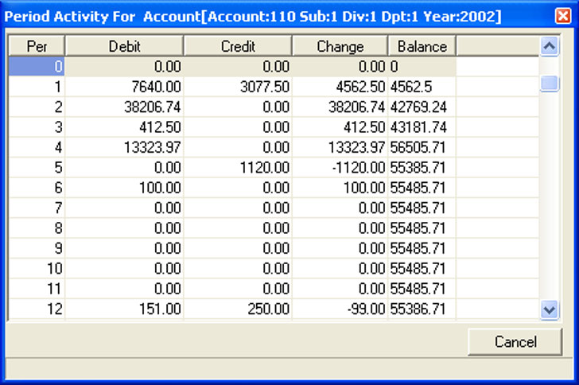579x385 pixels.
Task: Click the Credit column header
Action: (x=238, y=46)
